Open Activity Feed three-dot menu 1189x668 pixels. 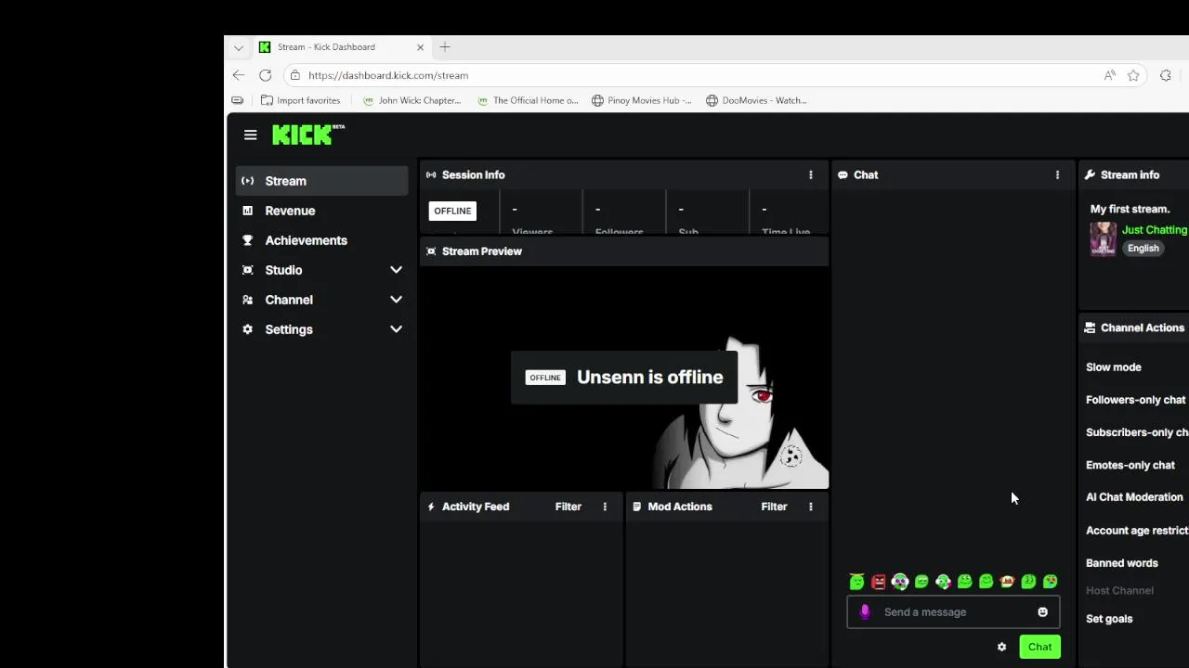[x=605, y=507]
